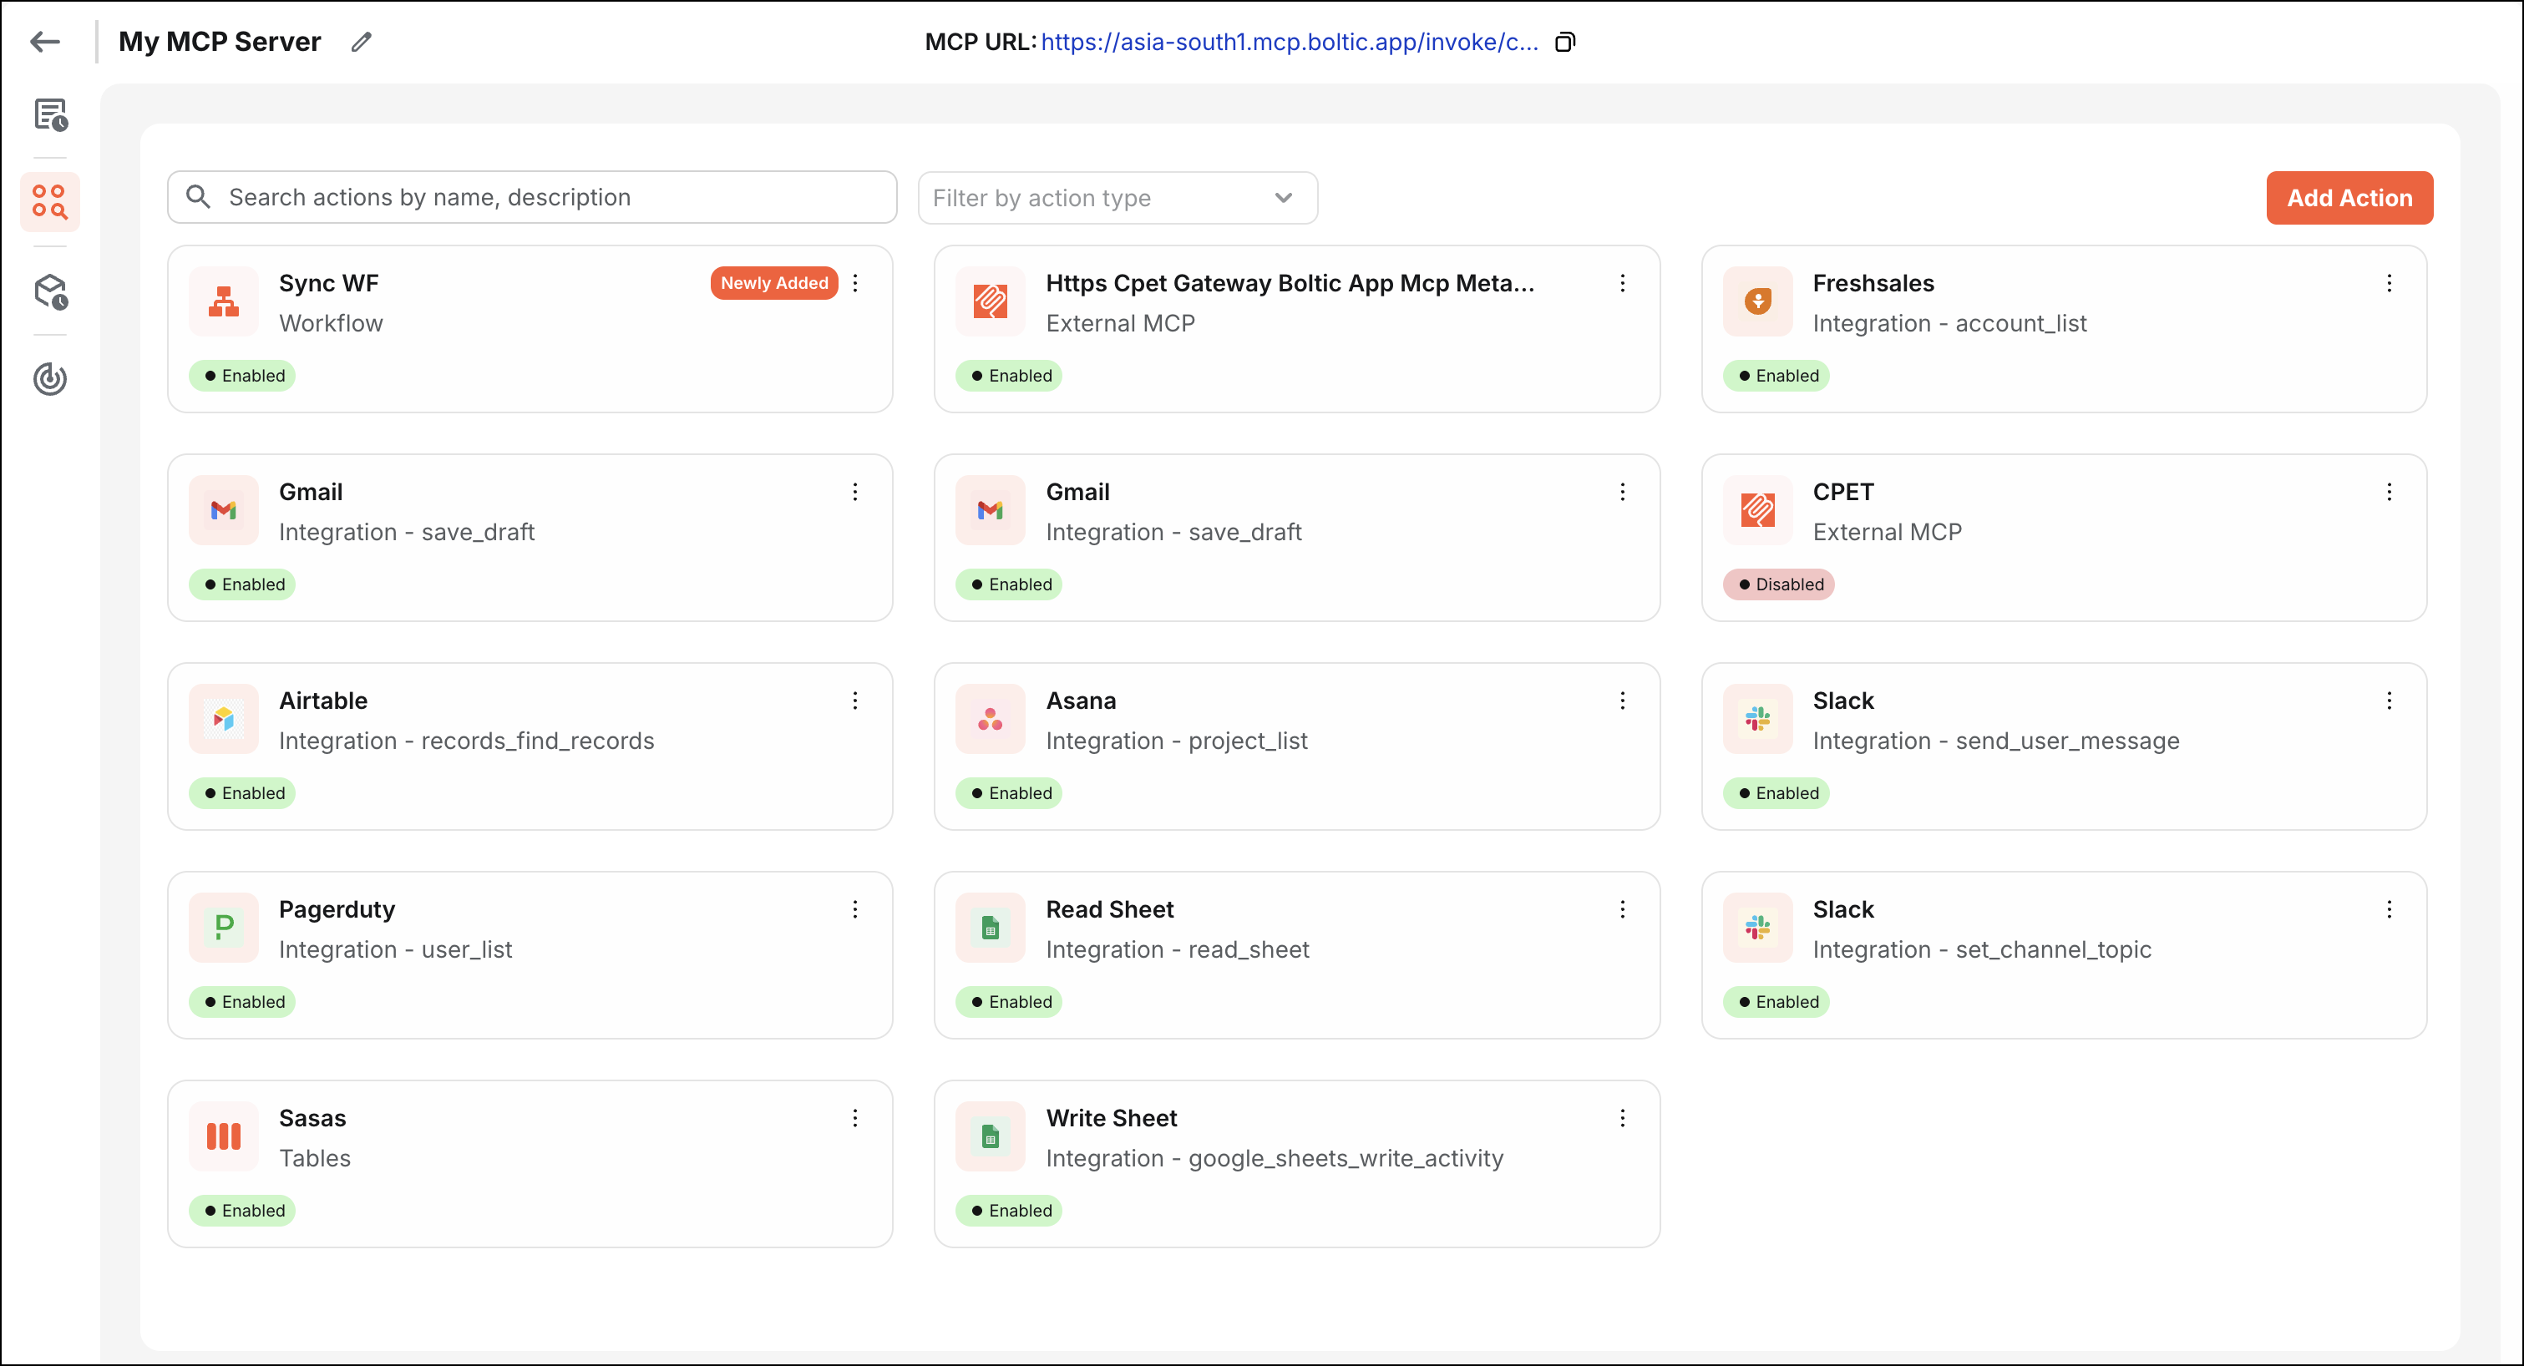
Task: Select the Airtable records_find_records description
Action: point(466,741)
